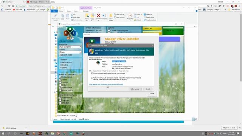Click the Show all downloads button
The width and height of the screenshot is (242, 136).
point(229,128)
